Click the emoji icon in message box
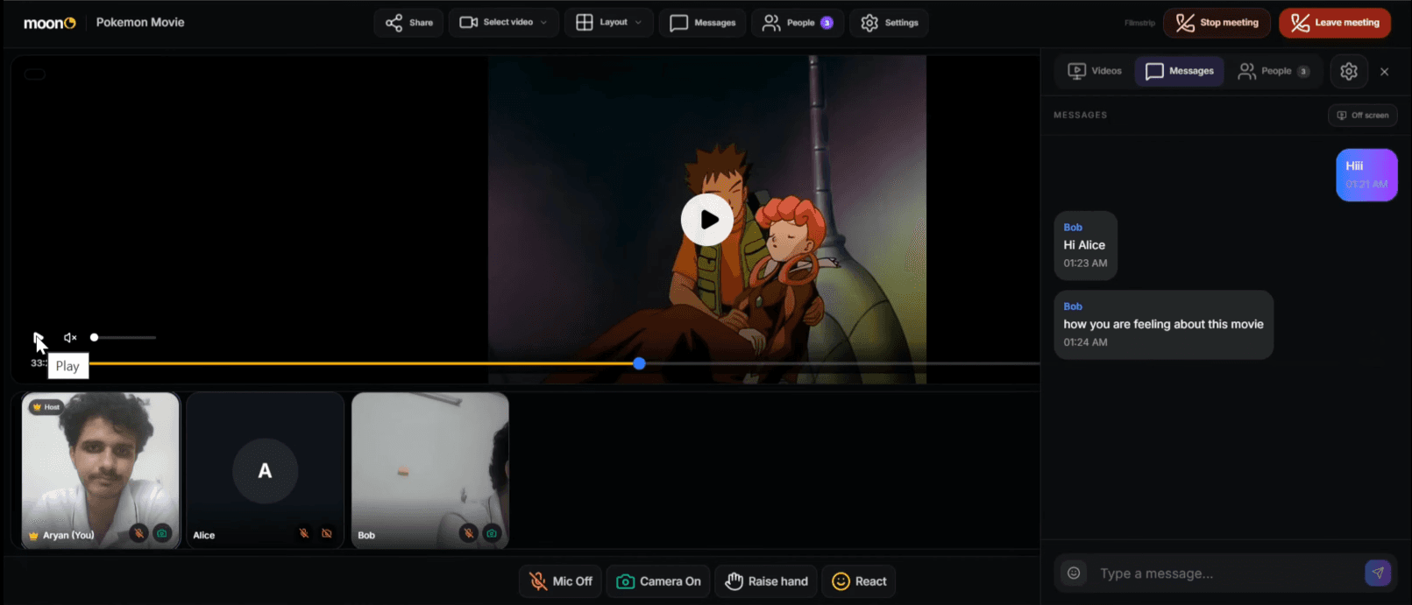1412x605 pixels. tap(1074, 573)
